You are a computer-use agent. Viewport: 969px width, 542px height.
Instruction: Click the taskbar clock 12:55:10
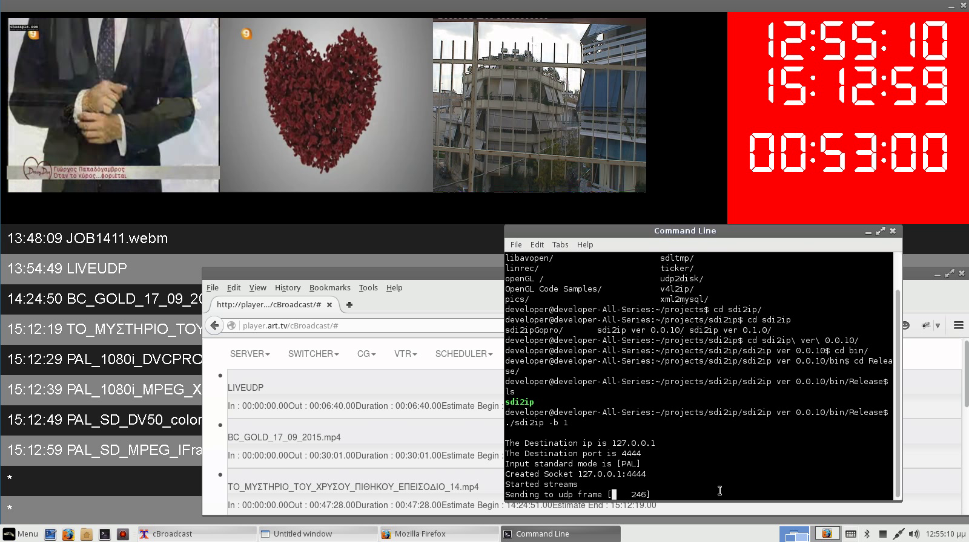point(945,534)
